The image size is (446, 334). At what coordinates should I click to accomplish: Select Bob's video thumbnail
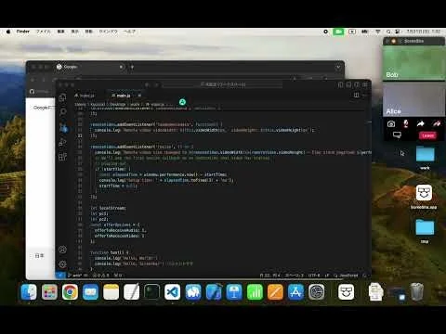413,63
